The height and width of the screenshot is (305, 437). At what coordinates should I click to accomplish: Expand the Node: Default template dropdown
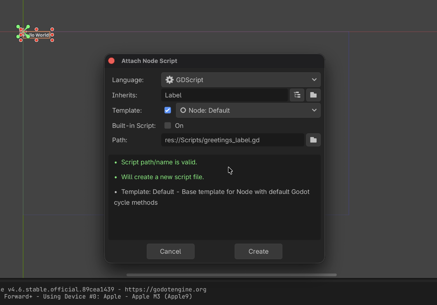tap(314, 110)
